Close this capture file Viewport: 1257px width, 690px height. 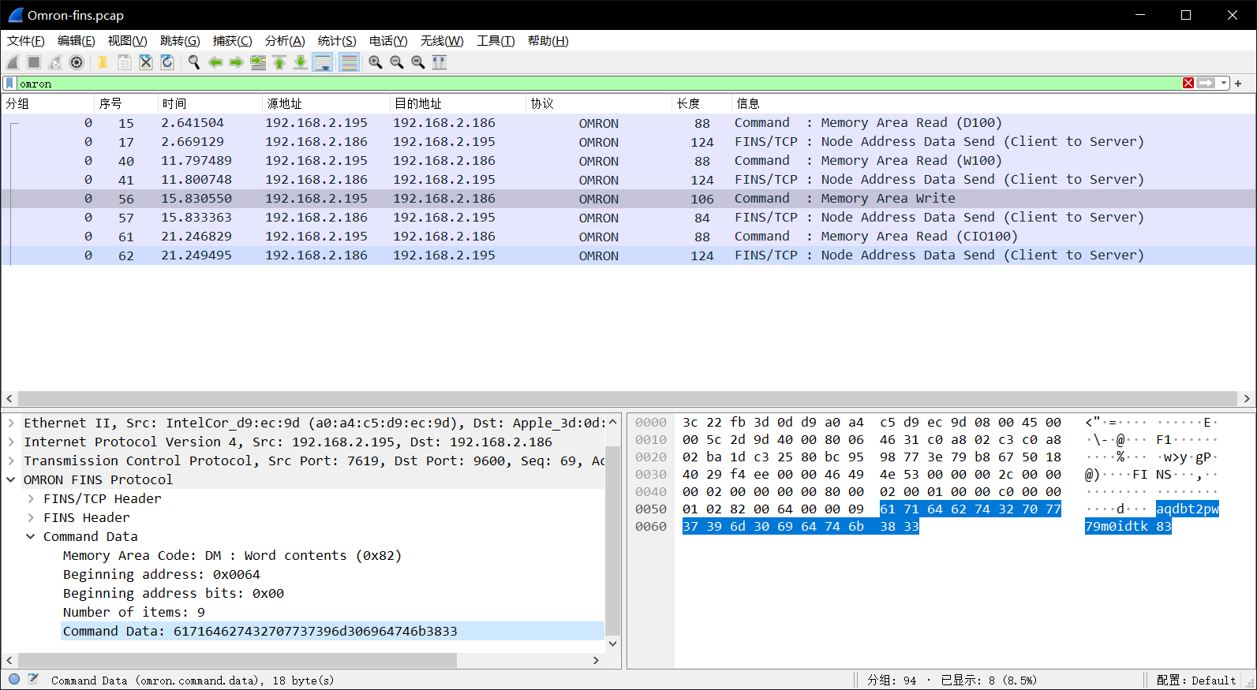coord(145,62)
